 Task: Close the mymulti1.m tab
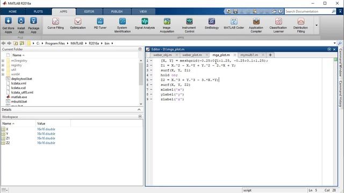click(x=263, y=55)
